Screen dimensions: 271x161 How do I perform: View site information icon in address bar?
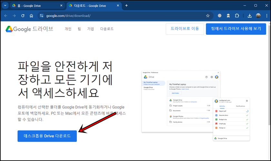(42, 16)
